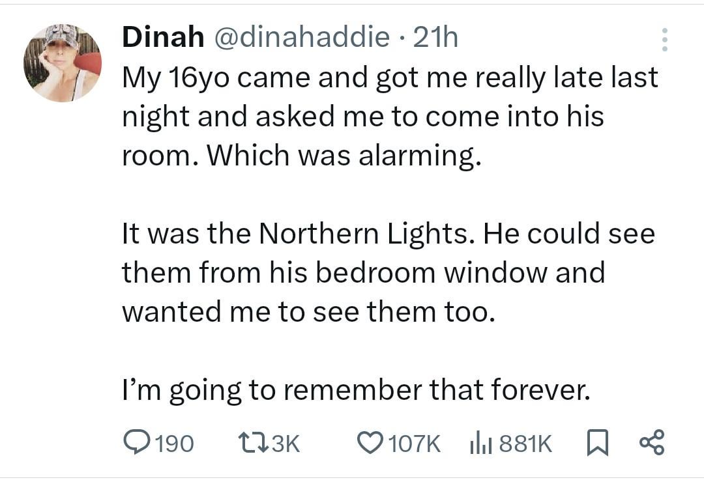This screenshot has width=704, height=480.
Task: Click the words "Northern Lights" in the tweet
Action: [362, 234]
